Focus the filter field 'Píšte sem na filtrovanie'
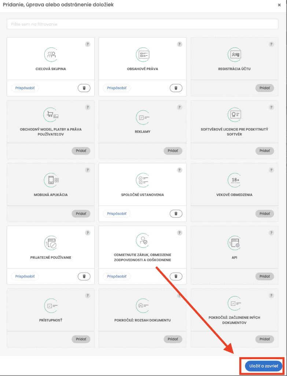287x376 pixels. click(143, 24)
